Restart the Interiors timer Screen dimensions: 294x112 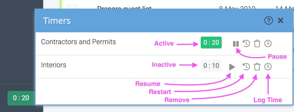tap(246, 67)
